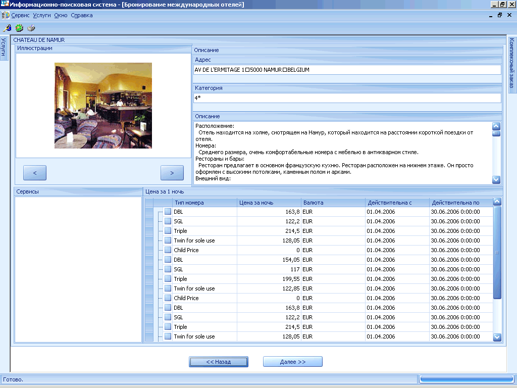Click the status bar progress indicator
The width and height of the screenshot is (517, 388).
click(x=466, y=379)
